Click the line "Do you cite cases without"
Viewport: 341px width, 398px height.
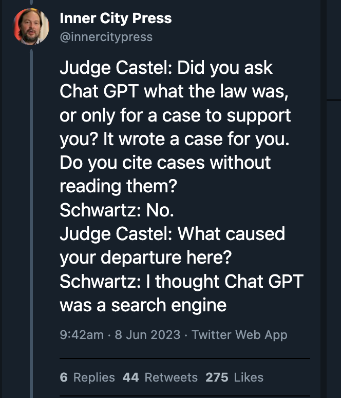point(165,163)
